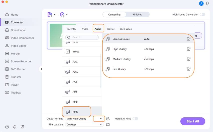Select the WMA format
This screenshot has width=213, height=132.
pos(82,52)
